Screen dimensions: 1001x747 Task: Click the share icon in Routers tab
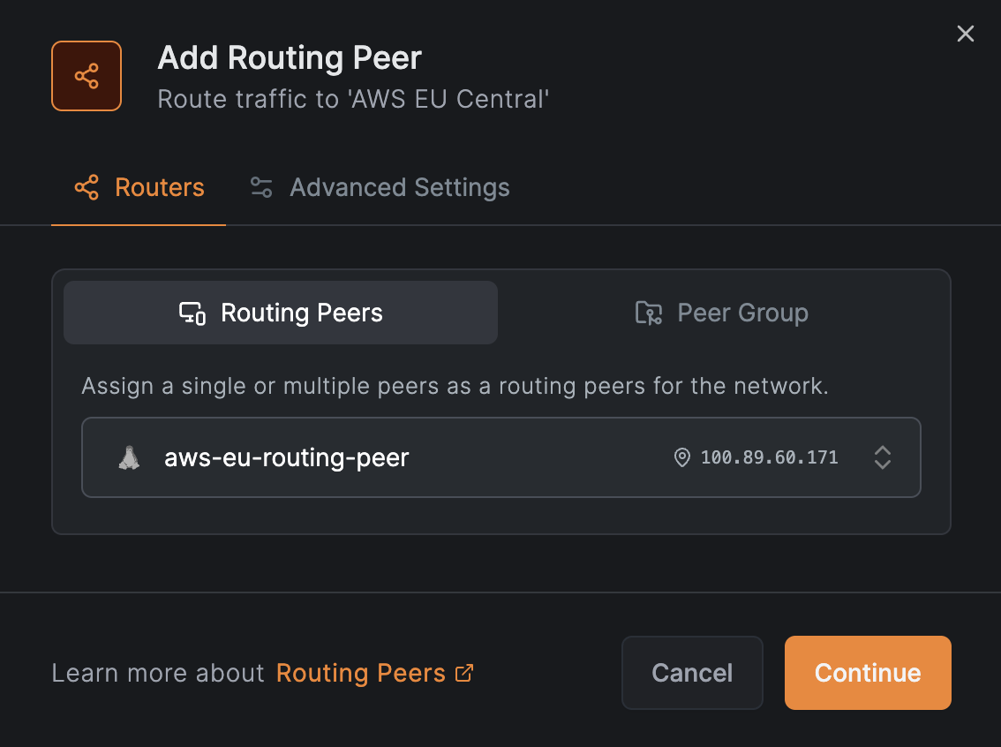coord(87,187)
